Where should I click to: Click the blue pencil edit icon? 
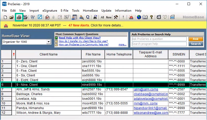tap(40, 17)
